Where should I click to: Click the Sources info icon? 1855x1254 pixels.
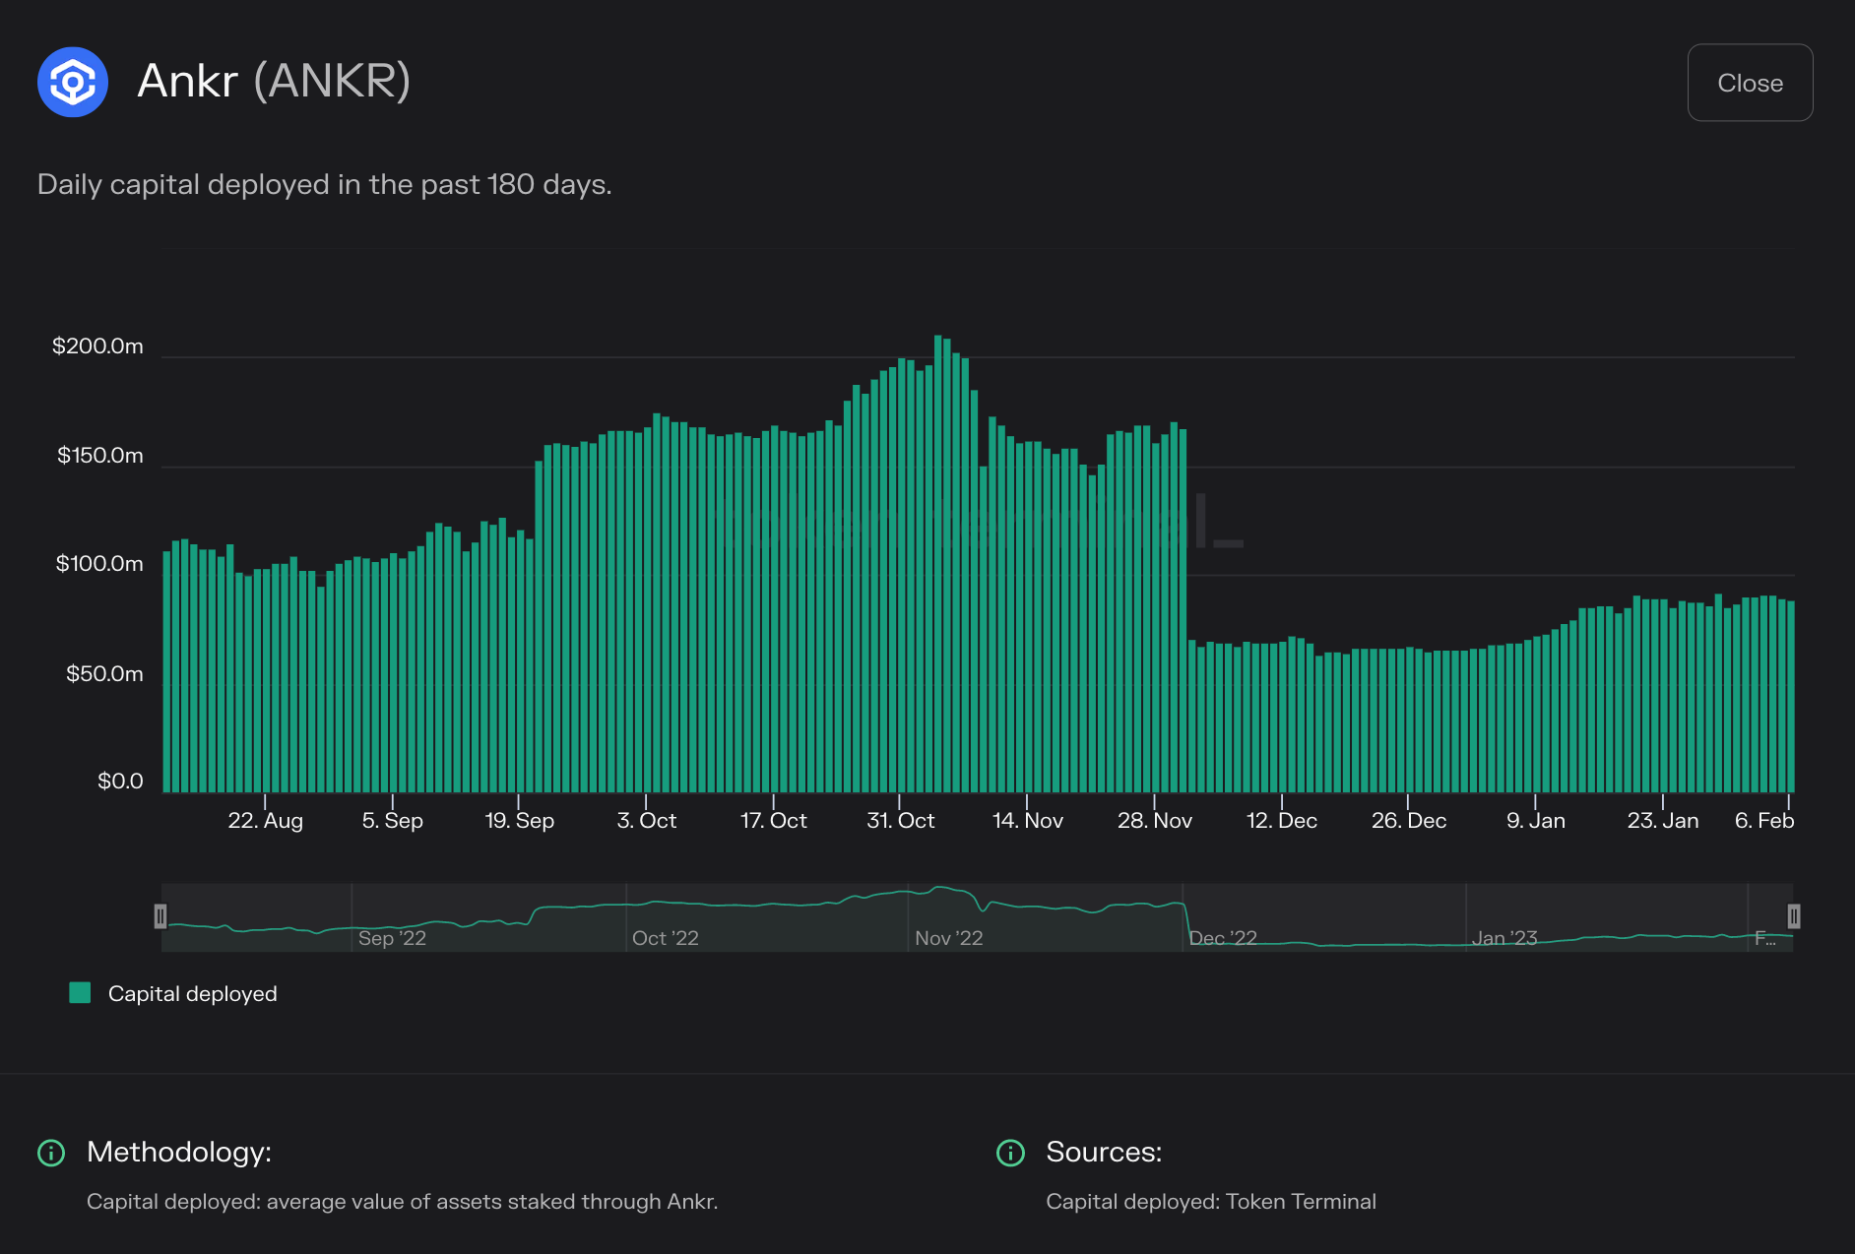click(1010, 1153)
